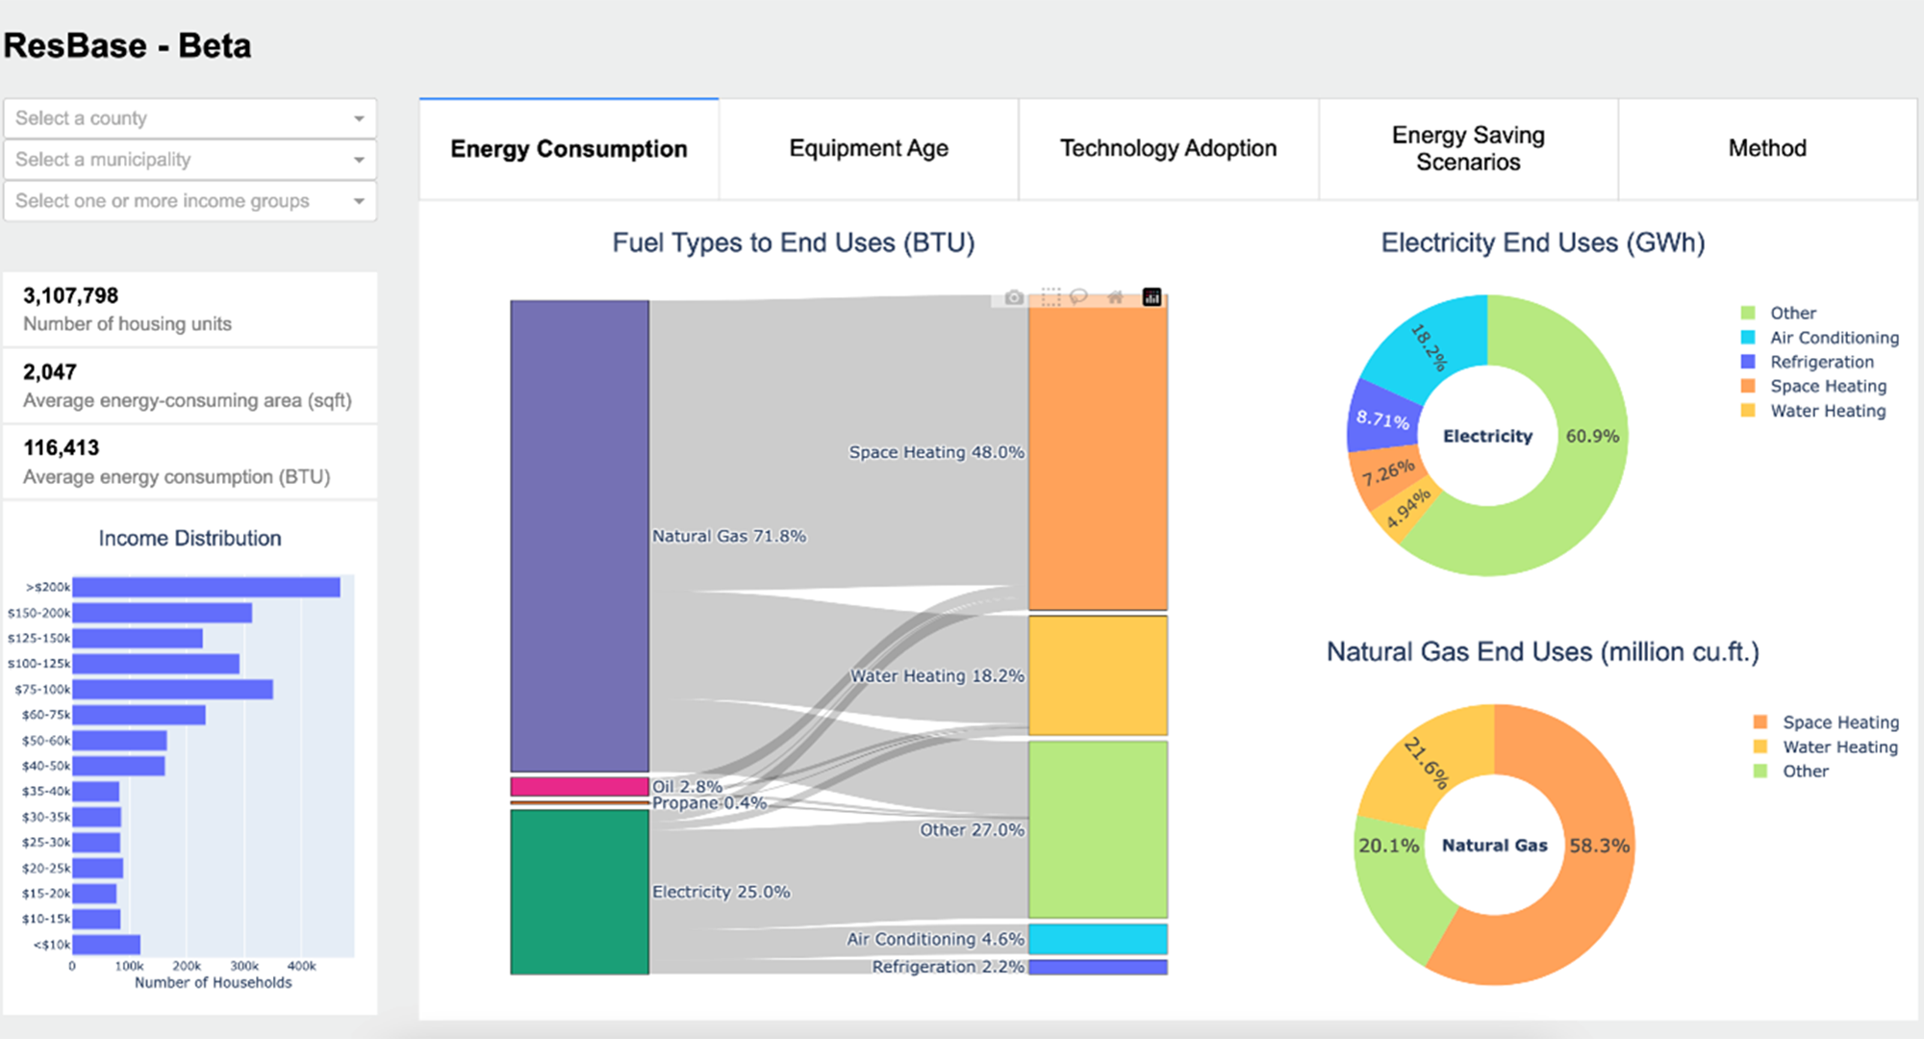This screenshot has height=1039, width=1924.
Task: Hide the Refrigeration series via its legend item
Action: (1821, 362)
